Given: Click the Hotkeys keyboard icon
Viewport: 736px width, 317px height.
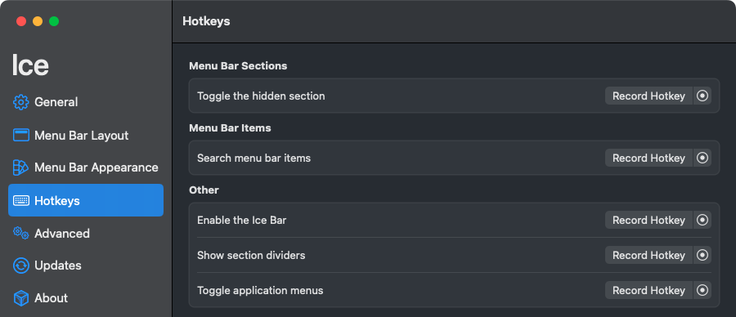Looking at the screenshot, I should click(21, 201).
